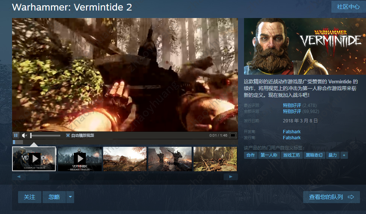This screenshot has height=214, width=366.
Task: Open all reviews 特别好评 link
Action: [292, 112]
